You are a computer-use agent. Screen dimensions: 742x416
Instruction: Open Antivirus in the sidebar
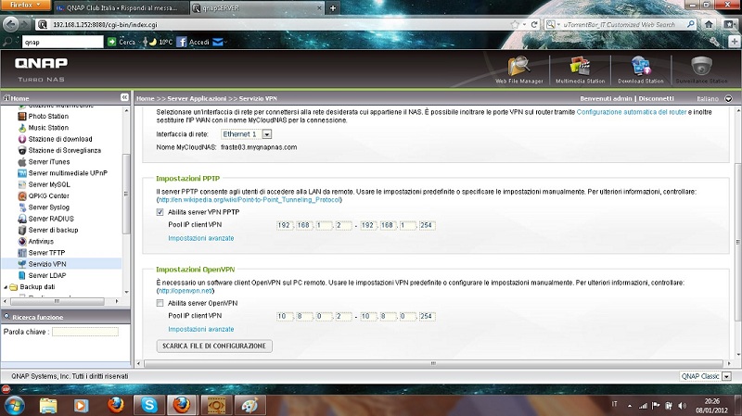coord(41,241)
